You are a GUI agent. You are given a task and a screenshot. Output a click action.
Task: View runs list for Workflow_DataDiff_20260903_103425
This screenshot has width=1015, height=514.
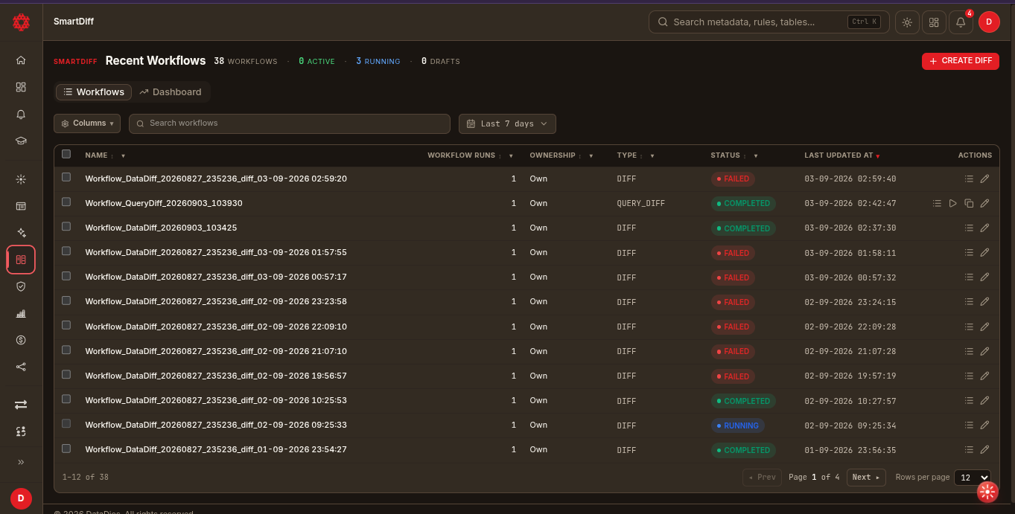click(x=969, y=228)
